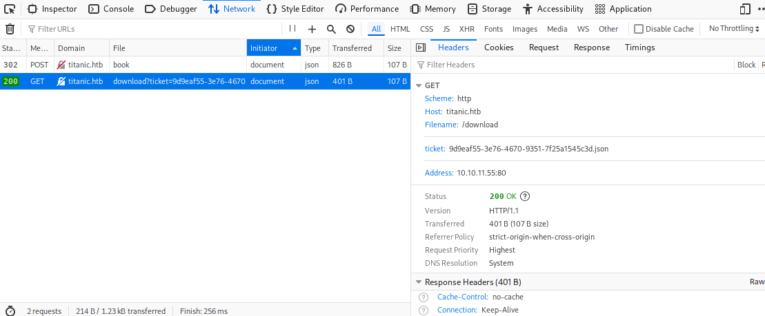
Task: Toggle the HTML request filter
Action: pyautogui.click(x=400, y=29)
